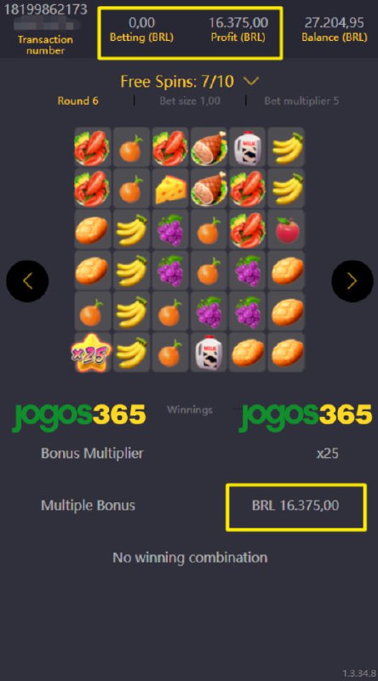378x681 pixels.
Task: Click the x25 star multiplier symbol
Action: coord(92,352)
